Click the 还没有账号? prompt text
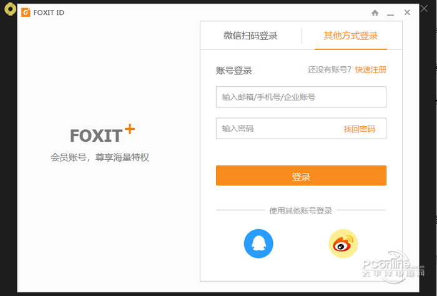 (x=330, y=69)
